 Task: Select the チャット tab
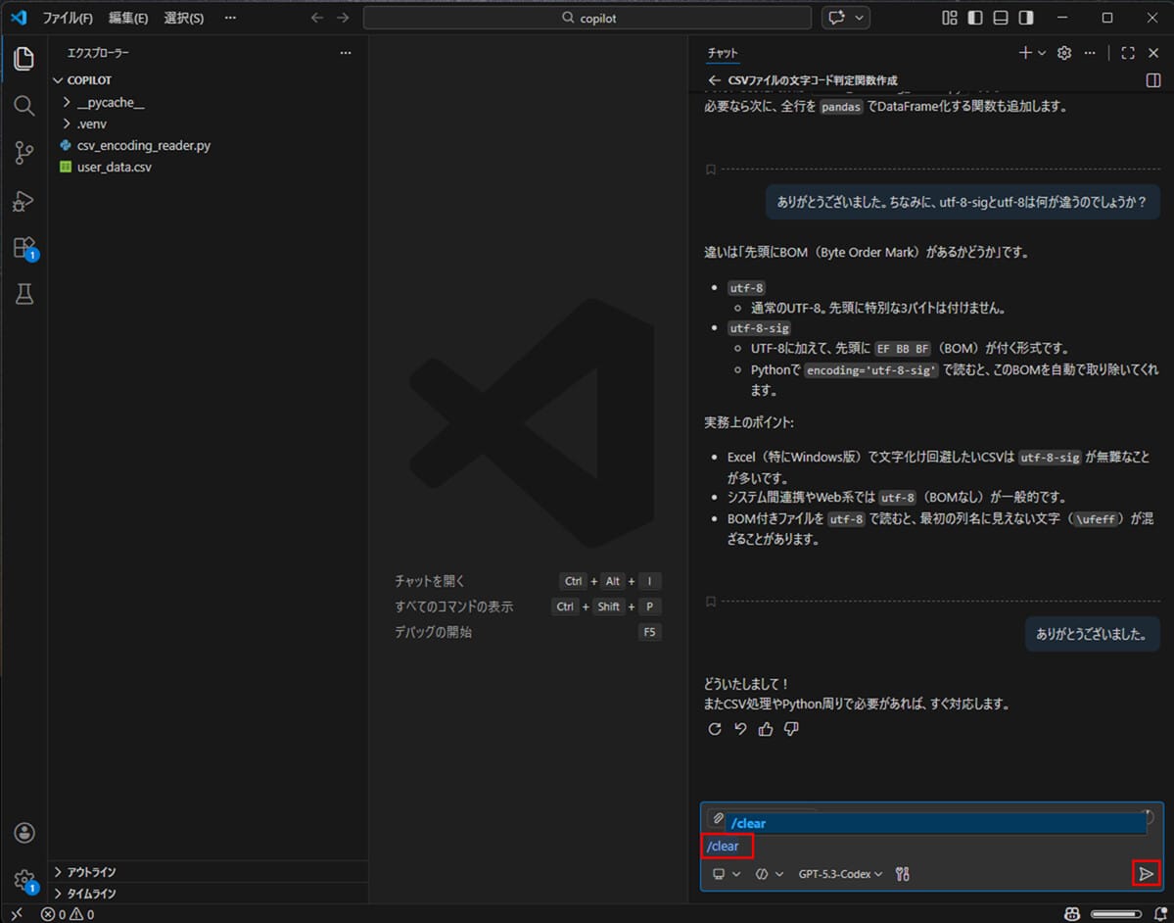click(721, 52)
